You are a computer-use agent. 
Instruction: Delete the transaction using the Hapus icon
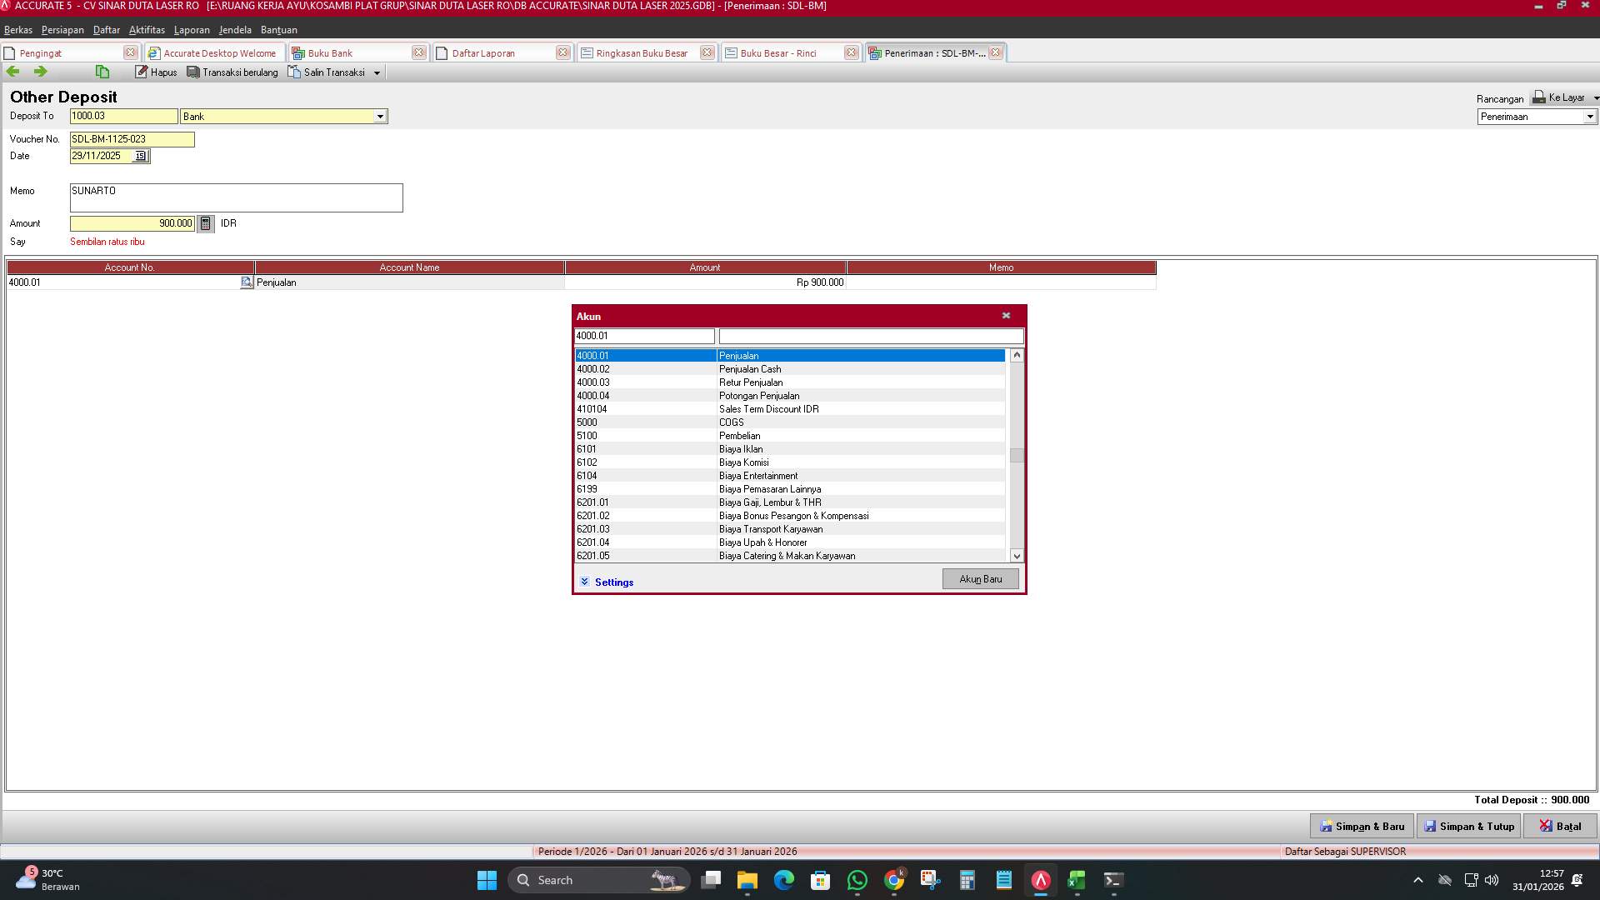[156, 72]
